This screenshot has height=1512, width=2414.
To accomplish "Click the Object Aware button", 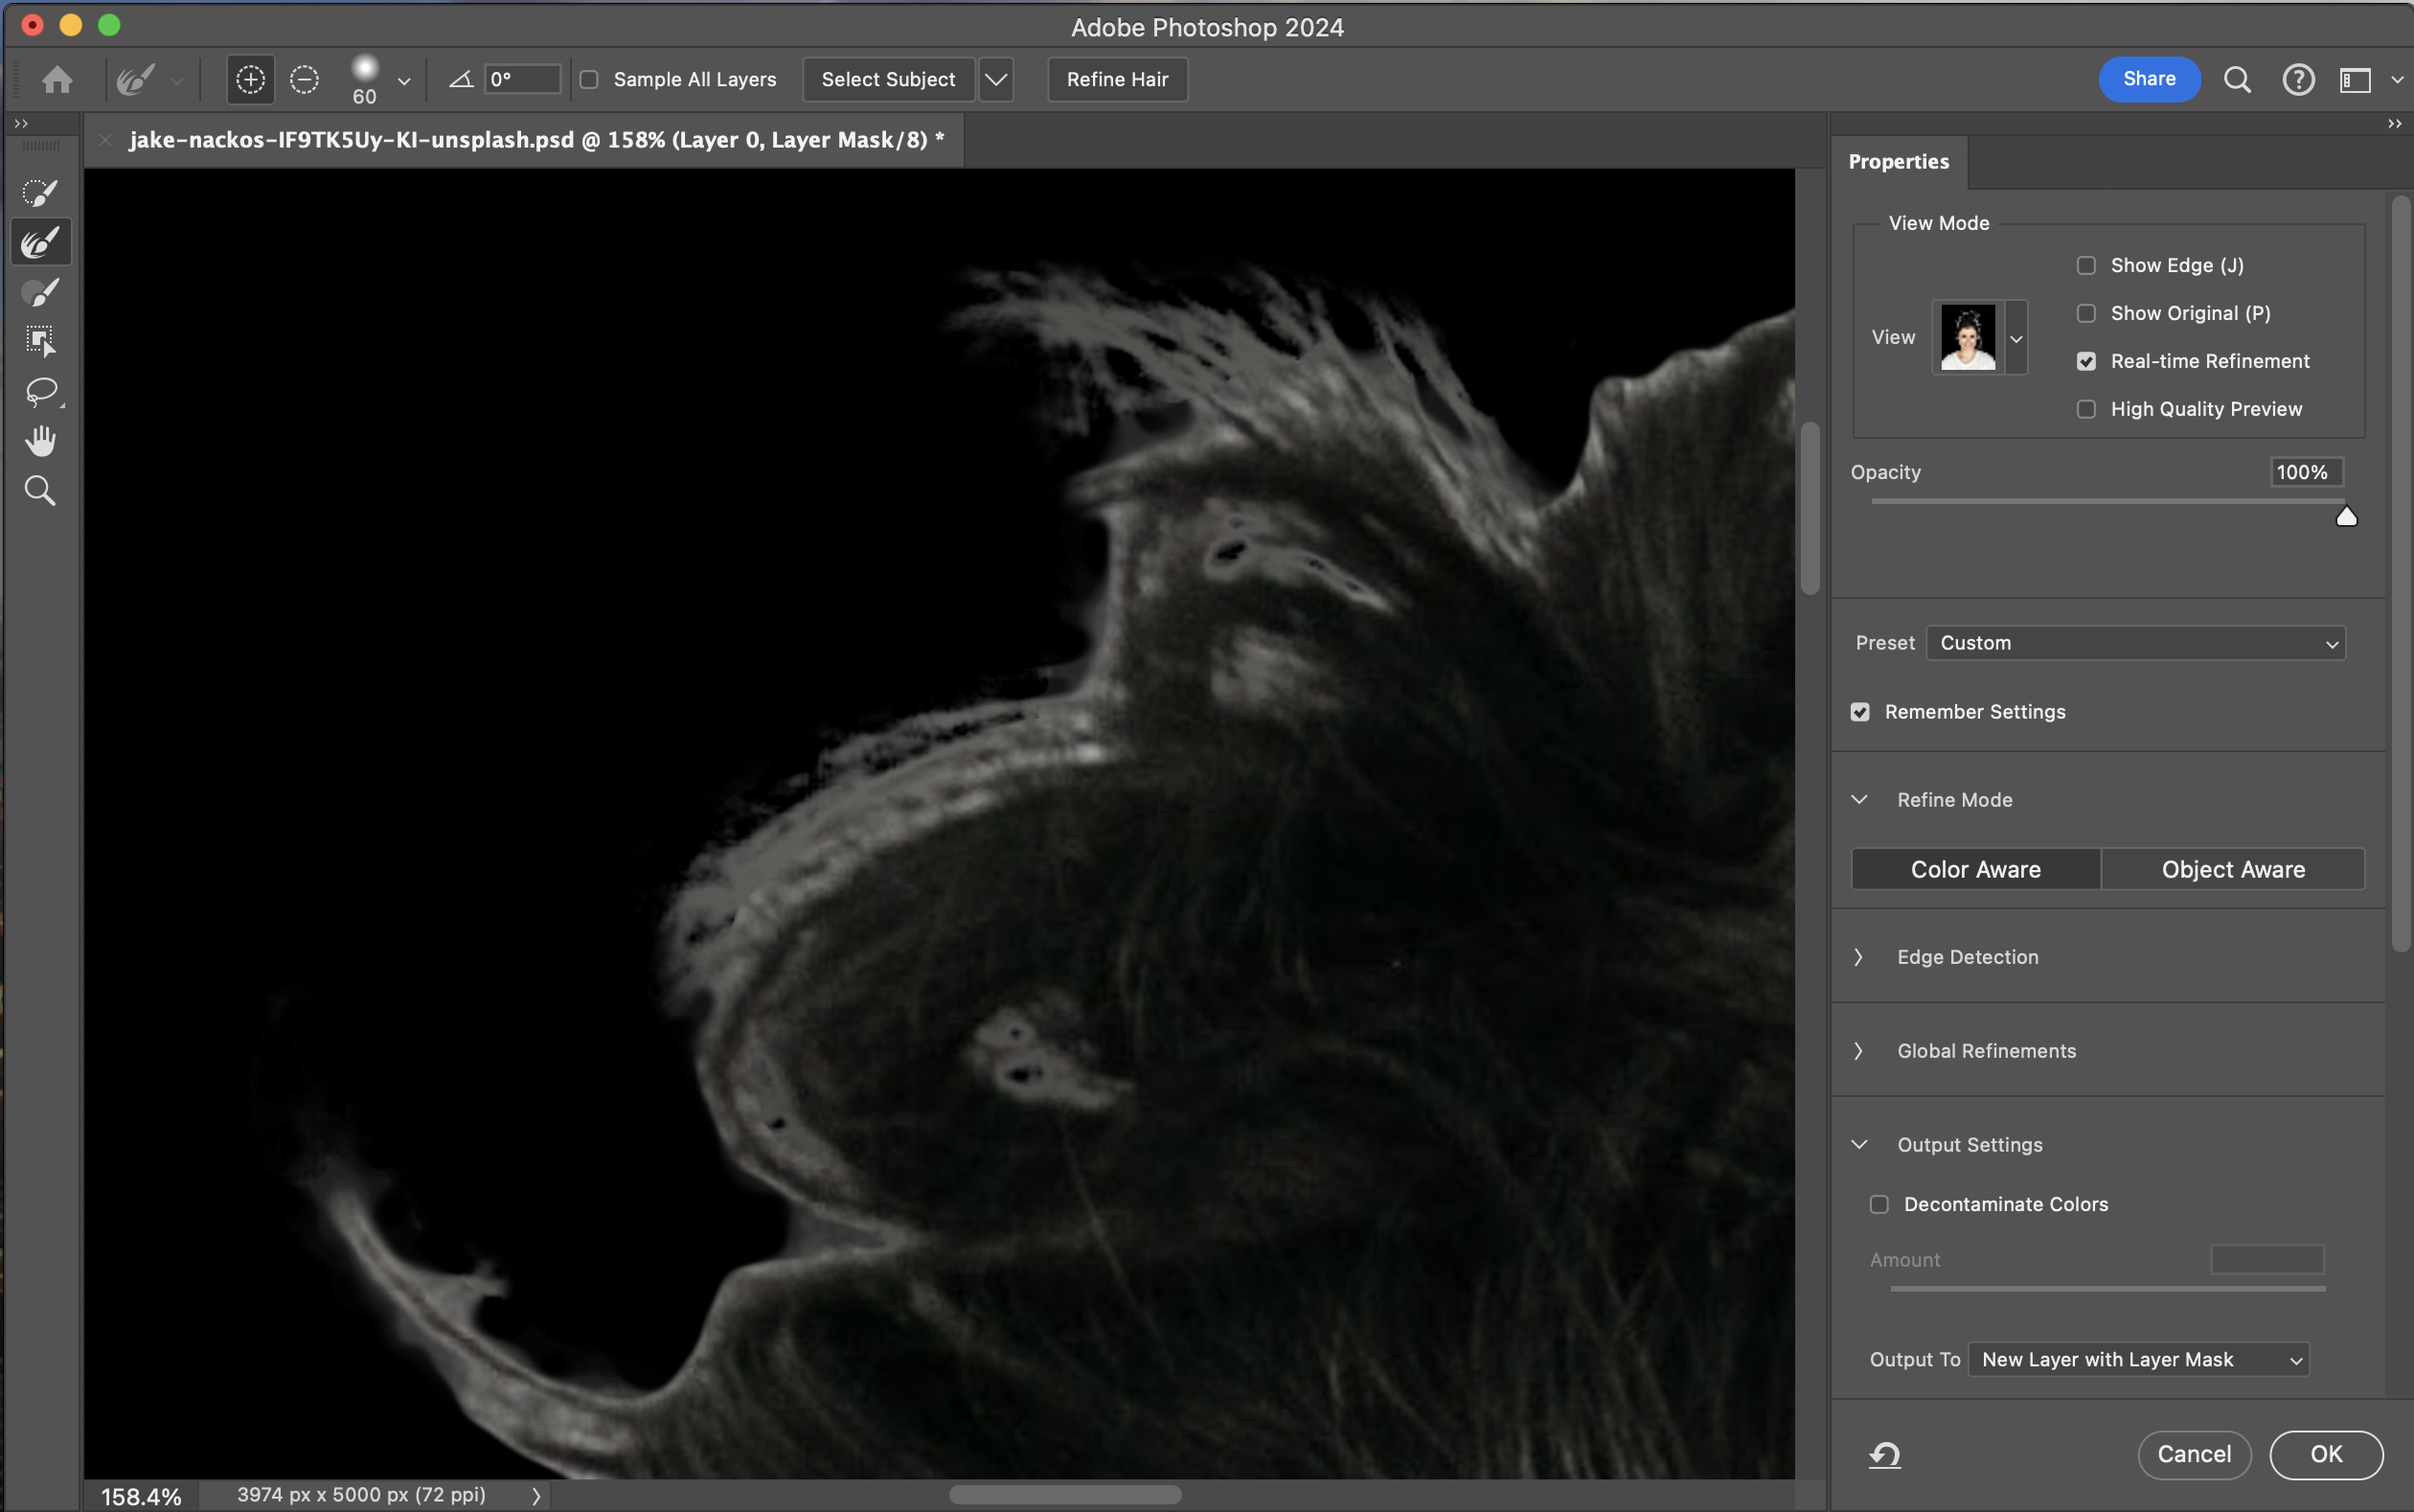I will (2232, 869).
